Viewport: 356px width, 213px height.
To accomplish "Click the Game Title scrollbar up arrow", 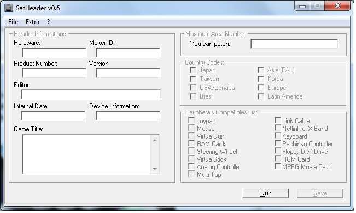I will 155,140.
